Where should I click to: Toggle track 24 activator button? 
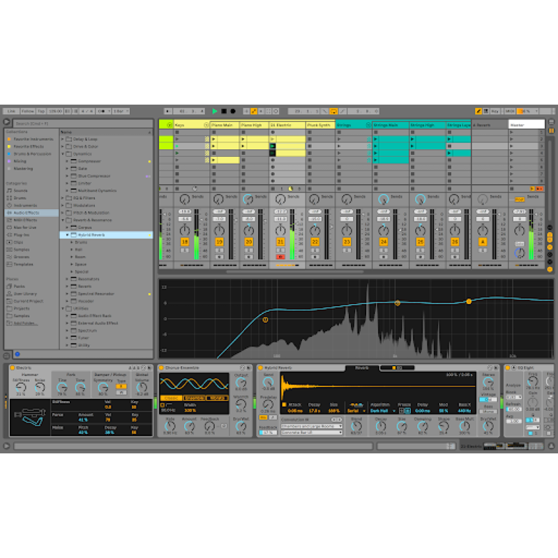pos(384,242)
